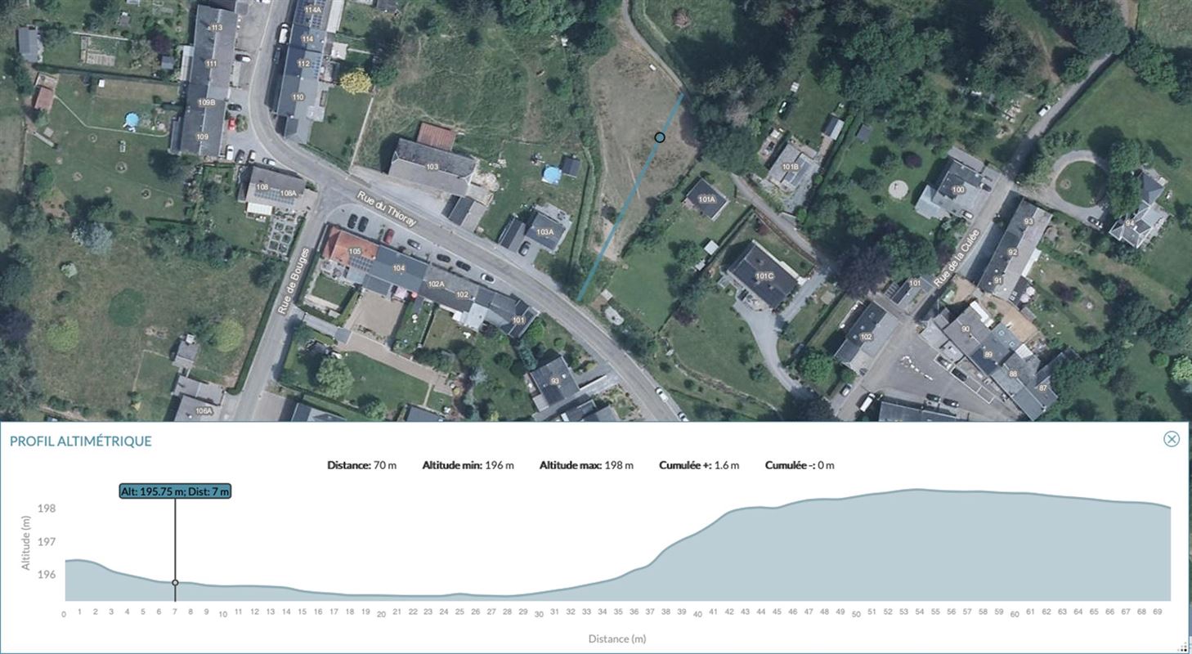Select house number 105 on the map

point(354,251)
